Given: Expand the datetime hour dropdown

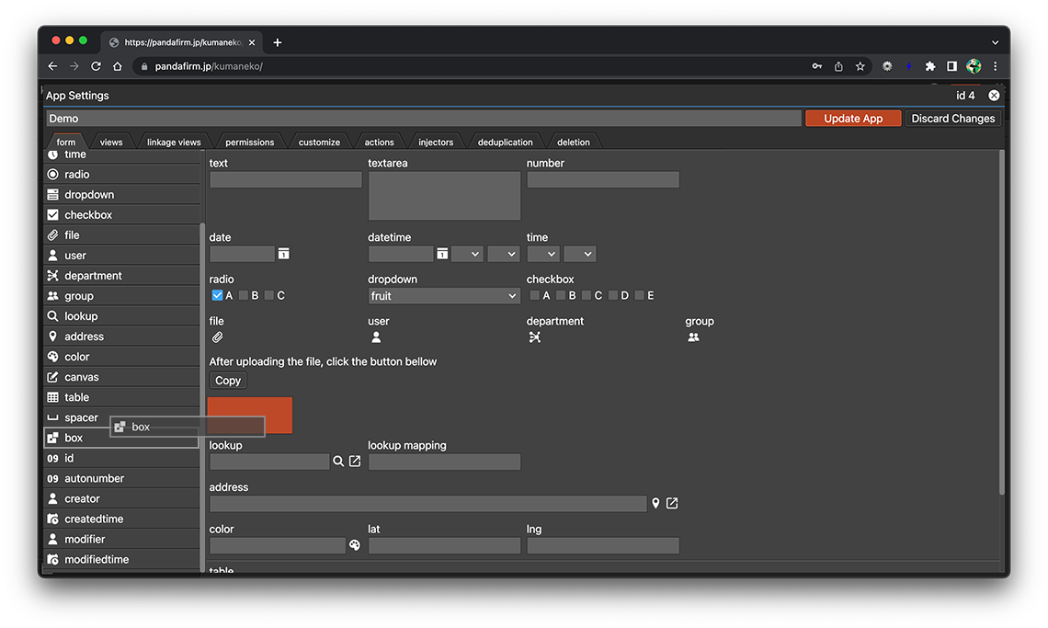Looking at the screenshot, I should tap(467, 254).
